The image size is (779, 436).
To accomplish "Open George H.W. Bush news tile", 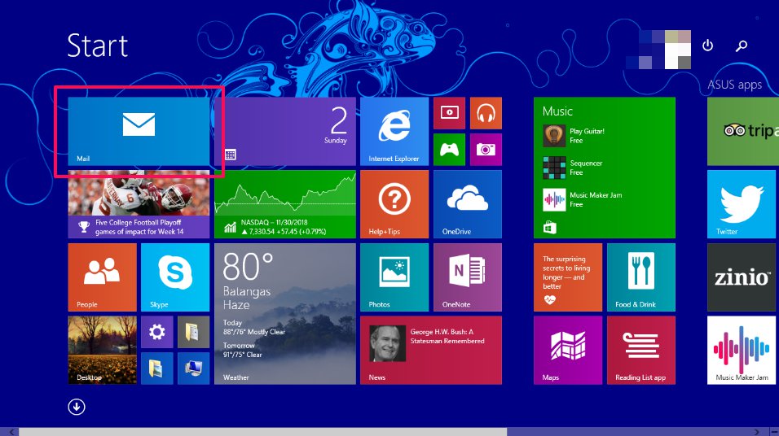I will click(431, 351).
